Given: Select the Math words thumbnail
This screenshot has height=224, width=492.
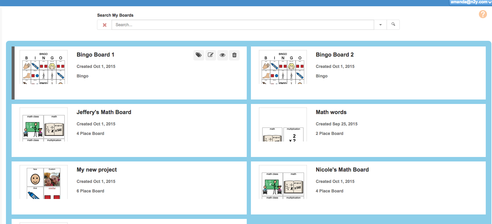Looking at the screenshot, I should click(283, 125).
